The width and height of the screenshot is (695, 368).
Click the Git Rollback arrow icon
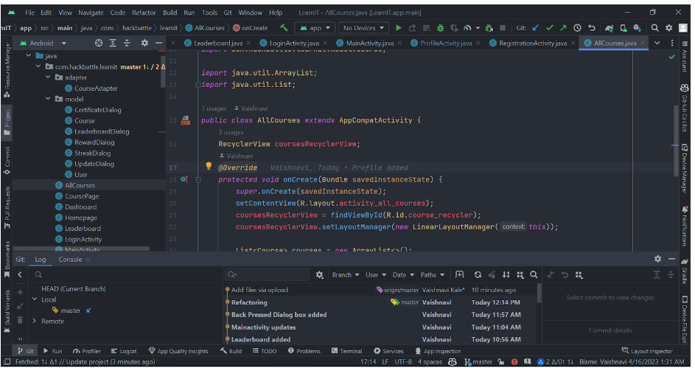click(x=591, y=28)
